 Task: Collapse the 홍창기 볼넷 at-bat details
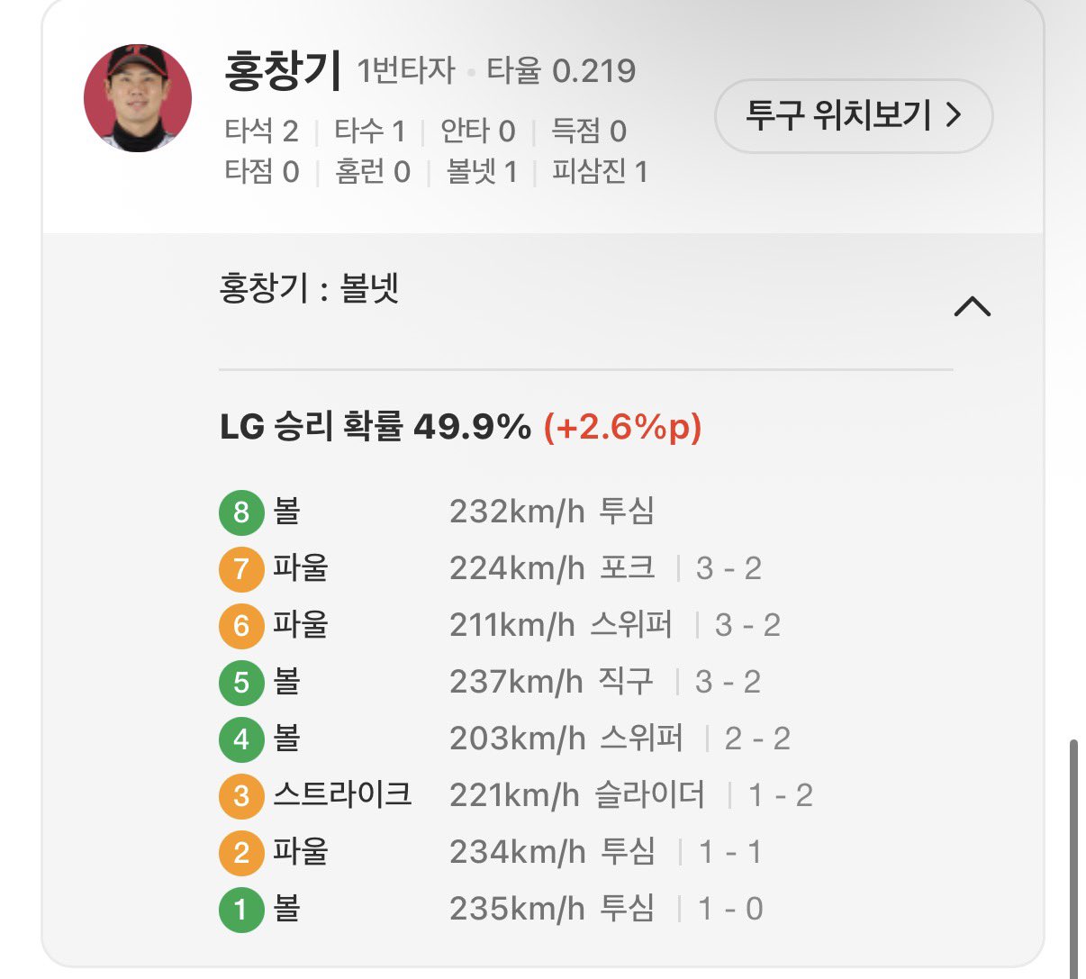click(x=972, y=307)
